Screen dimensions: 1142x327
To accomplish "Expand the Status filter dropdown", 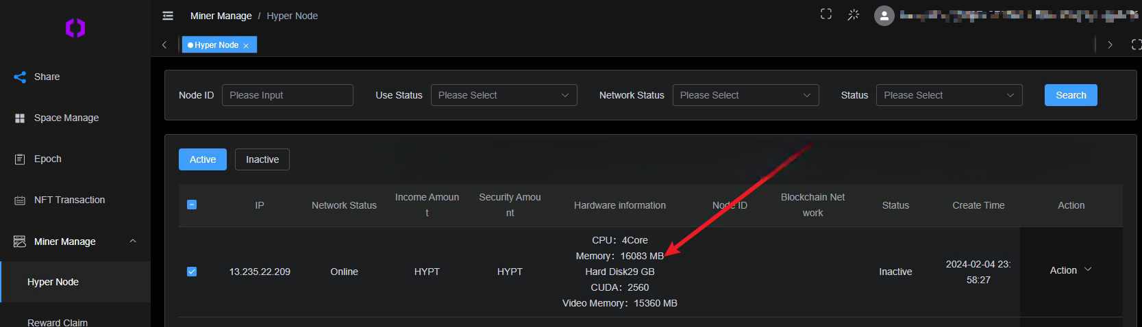I will coord(949,95).
